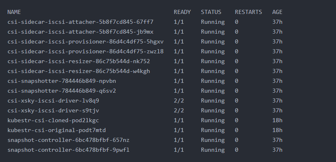336x162 pixels.
Task: Click csi-snapshotter-784446b849-npvbn pod name
Action: coord(62,81)
